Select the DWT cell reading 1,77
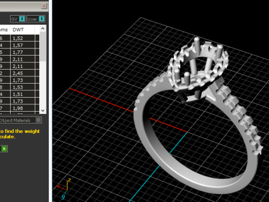 click(x=22, y=52)
